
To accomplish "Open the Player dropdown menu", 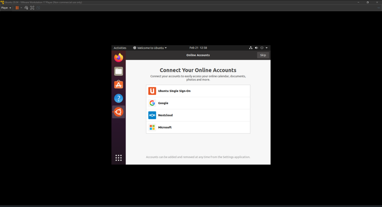I will point(6,8).
